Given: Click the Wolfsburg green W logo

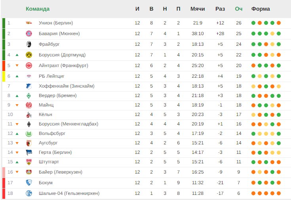Looking at the screenshot, I should tap(29, 134).
